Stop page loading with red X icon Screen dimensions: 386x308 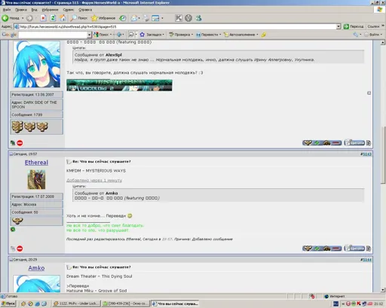[x=43, y=18]
